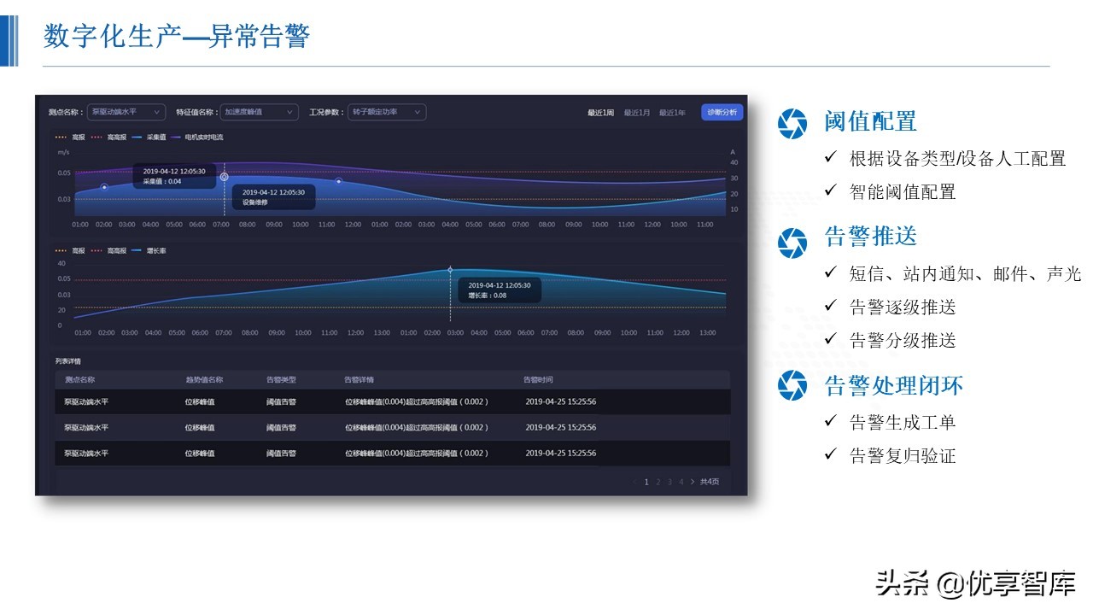Click the 阈值配置 heading
Screen dimensions: 1093x615
tap(871, 122)
